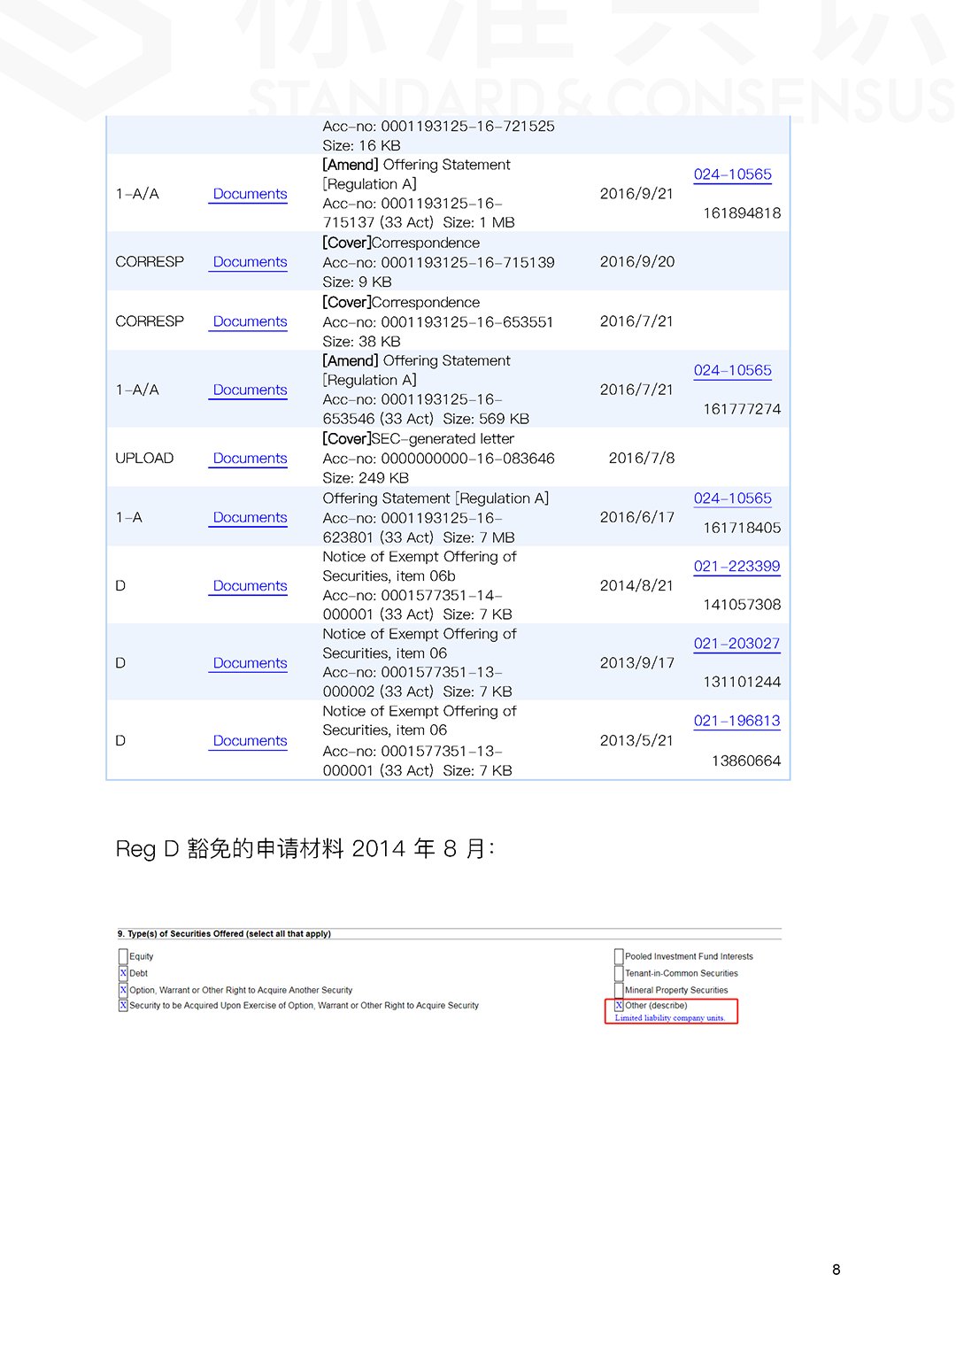Click the filing date 2013/9/17

(x=637, y=663)
